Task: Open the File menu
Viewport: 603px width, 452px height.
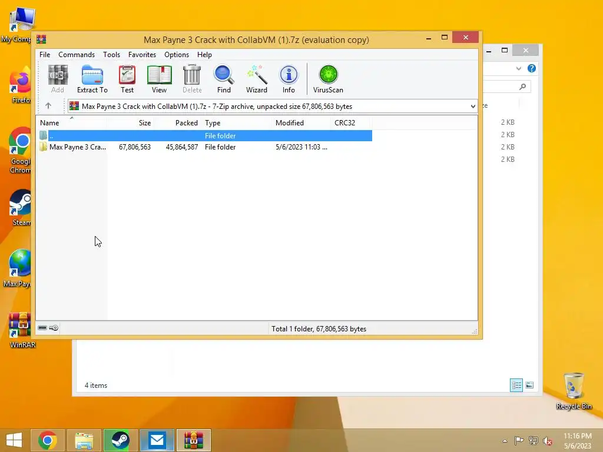Action: coord(45,55)
